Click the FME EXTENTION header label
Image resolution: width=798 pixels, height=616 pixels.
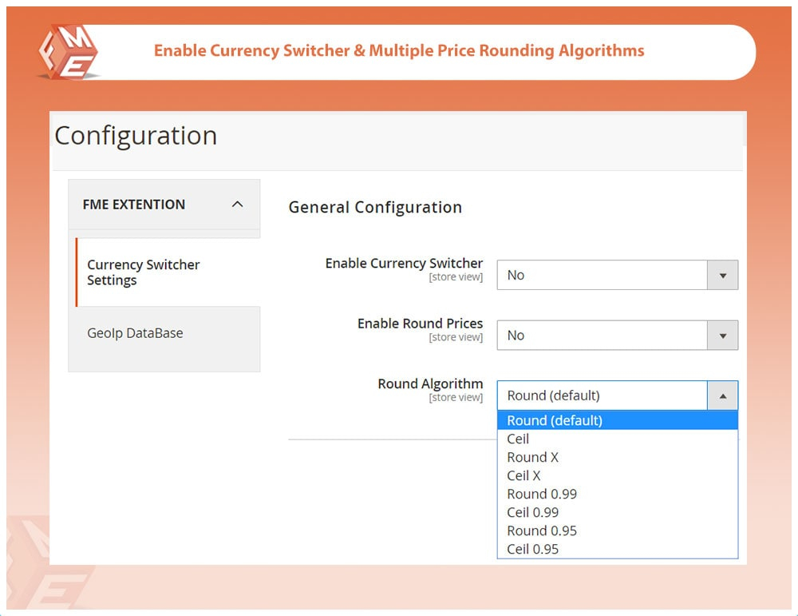pos(134,205)
